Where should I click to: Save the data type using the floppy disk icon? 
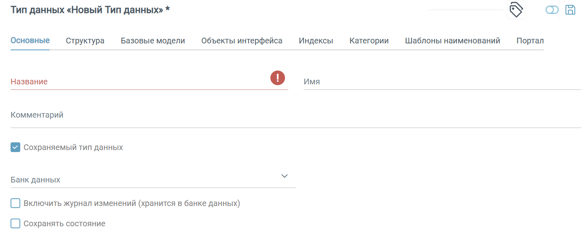(570, 9)
